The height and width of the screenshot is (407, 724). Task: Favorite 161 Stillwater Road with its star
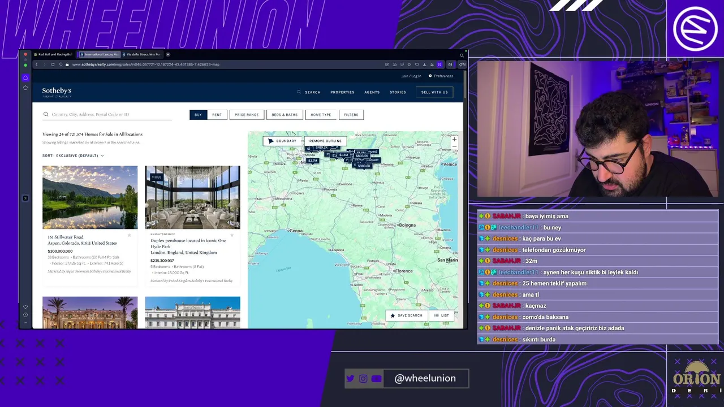[x=129, y=235]
